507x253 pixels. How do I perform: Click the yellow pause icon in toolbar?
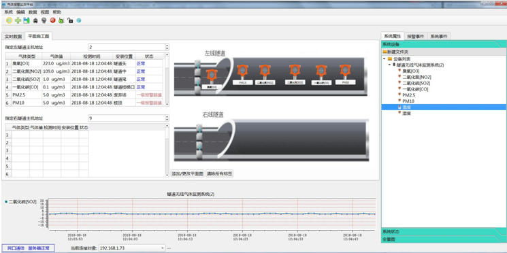click(10, 20)
